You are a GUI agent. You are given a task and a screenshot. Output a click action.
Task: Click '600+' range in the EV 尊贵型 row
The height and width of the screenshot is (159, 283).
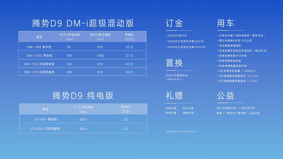[x=83, y=119]
